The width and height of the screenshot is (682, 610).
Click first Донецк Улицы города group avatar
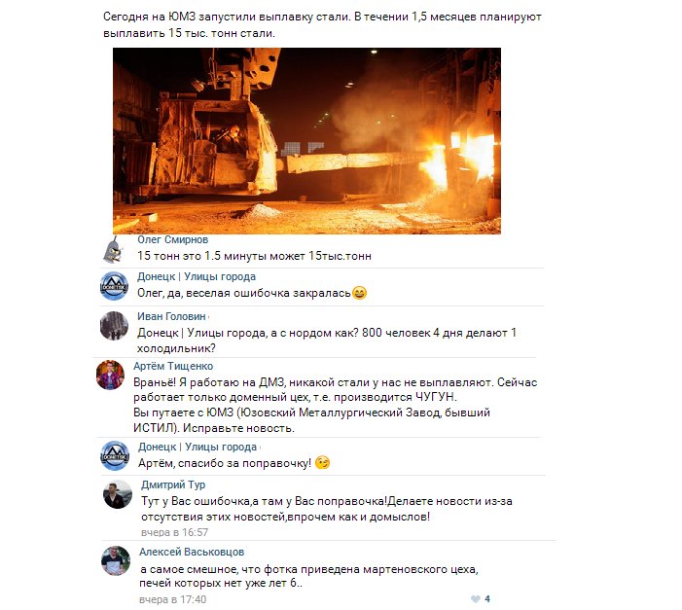coord(114,286)
